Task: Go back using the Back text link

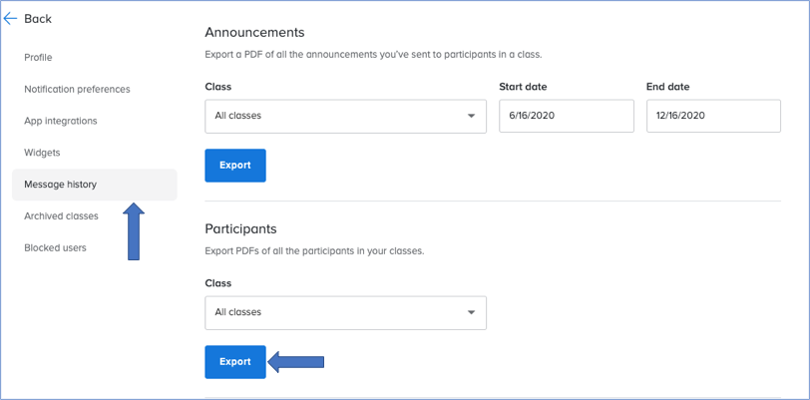Action: [x=38, y=19]
